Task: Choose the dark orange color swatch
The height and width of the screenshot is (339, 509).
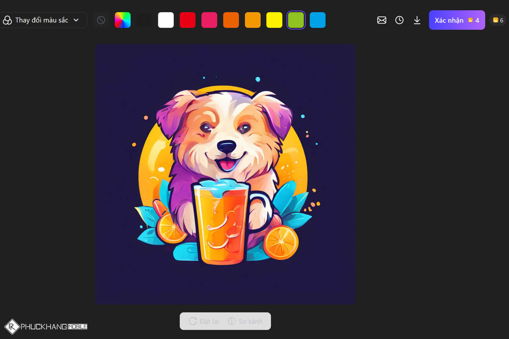Action: point(231,20)
